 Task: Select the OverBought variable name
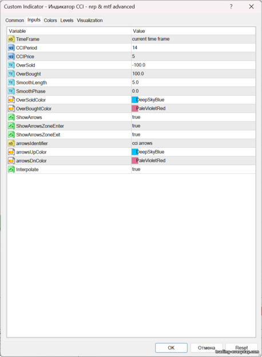click(29, 74)
